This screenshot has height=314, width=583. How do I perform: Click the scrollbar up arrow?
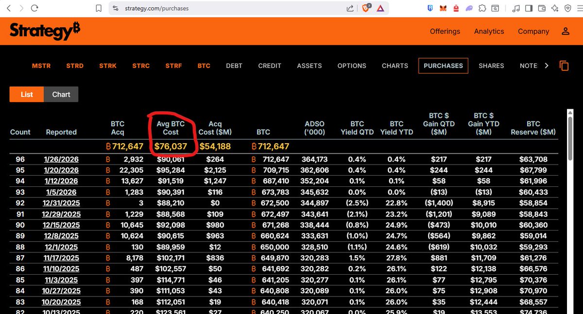coord(571,113)
